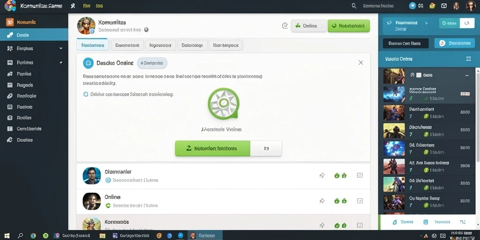This screenshot has width=480, height=240.
Task: Open the community dropdown chevron in the right panel
Action: [x=426, y=23]
